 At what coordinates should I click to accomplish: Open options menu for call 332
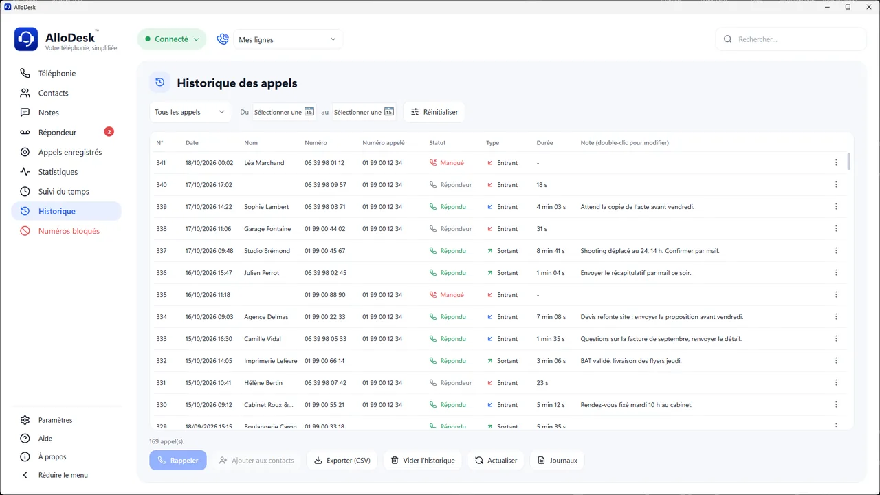836,361
